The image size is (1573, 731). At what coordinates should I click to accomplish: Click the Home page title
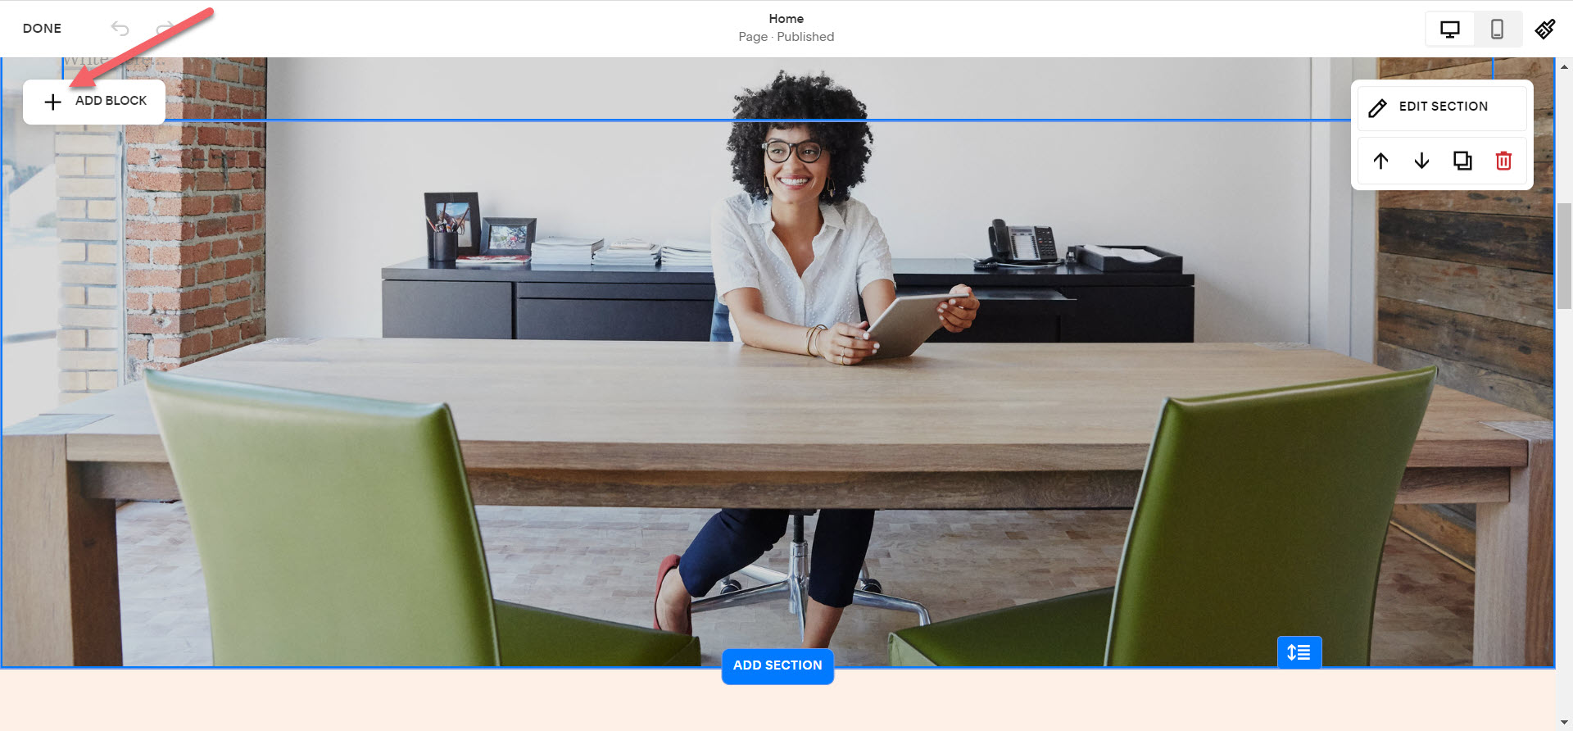tap(786, 18)
